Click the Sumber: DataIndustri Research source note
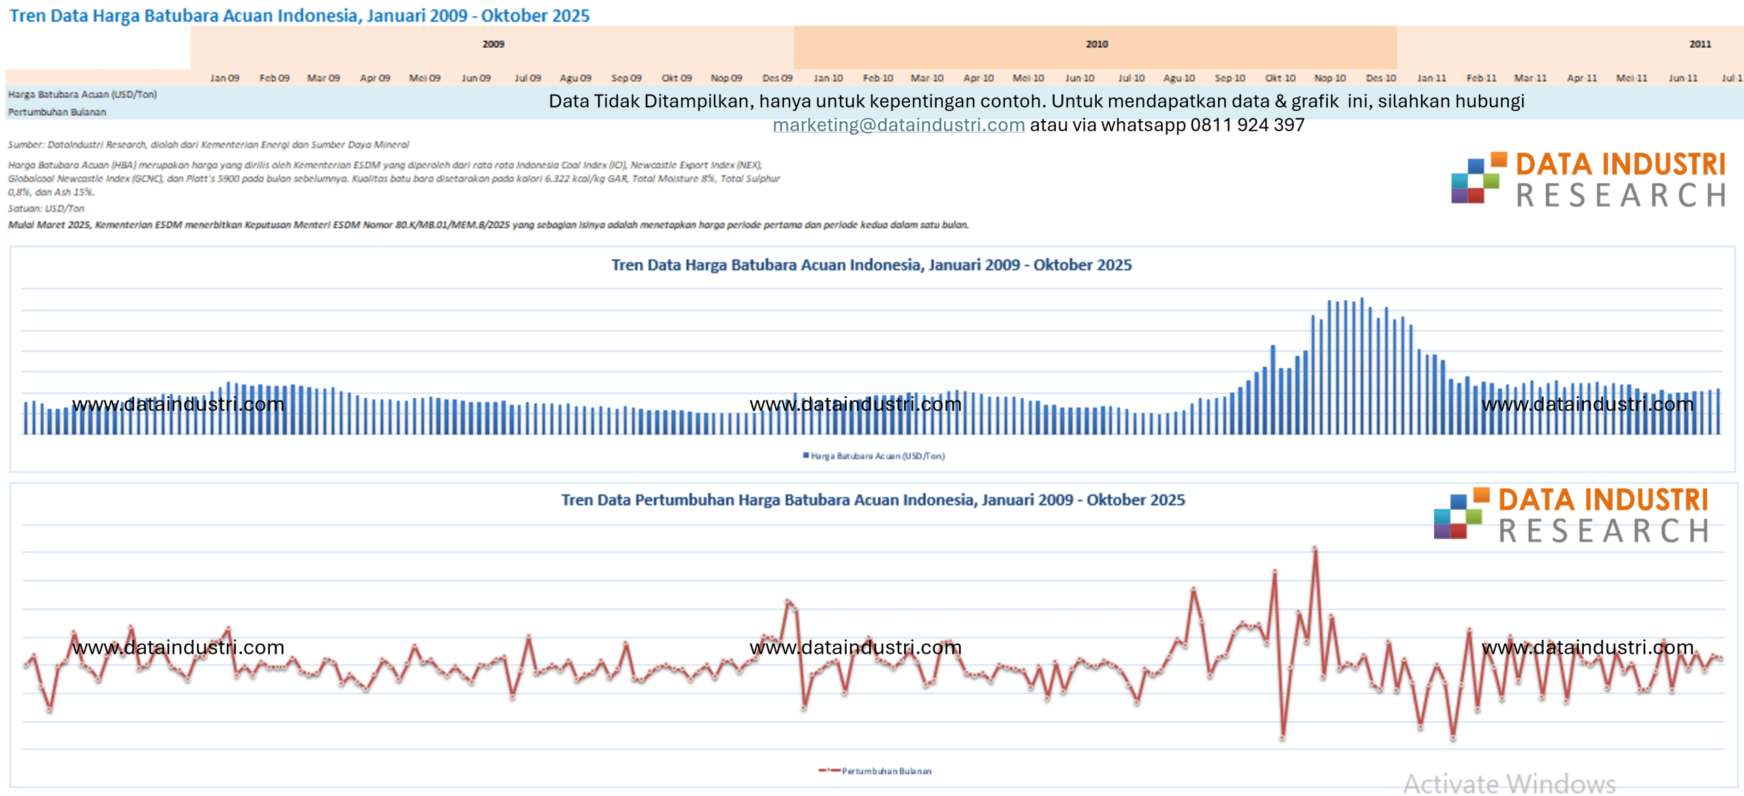 (x=208, y=144)
